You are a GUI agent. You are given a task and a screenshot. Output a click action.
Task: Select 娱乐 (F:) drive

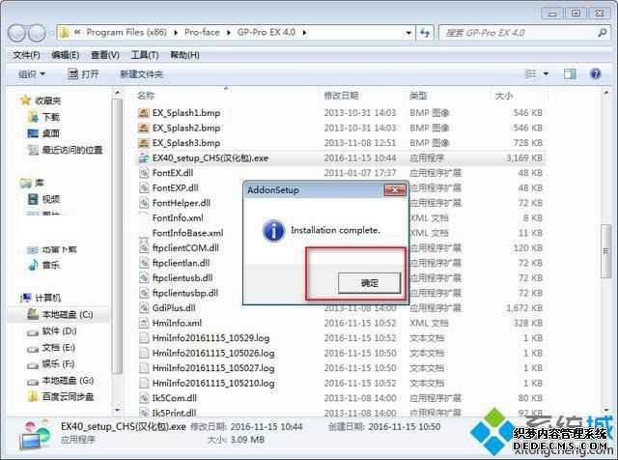(x=50, y=364)
